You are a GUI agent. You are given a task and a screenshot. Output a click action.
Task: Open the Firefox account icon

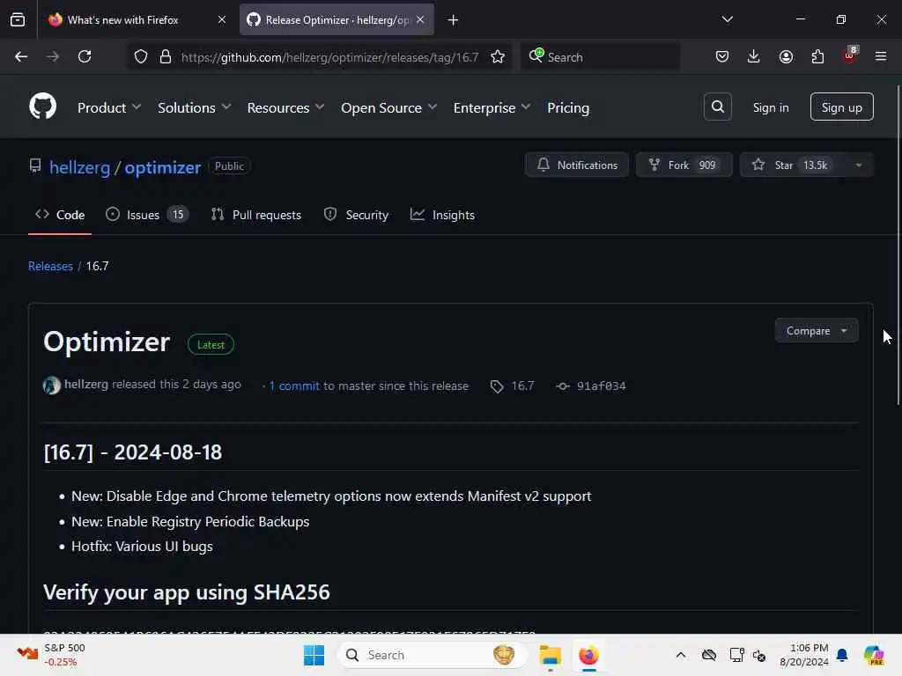coord(786,57)
